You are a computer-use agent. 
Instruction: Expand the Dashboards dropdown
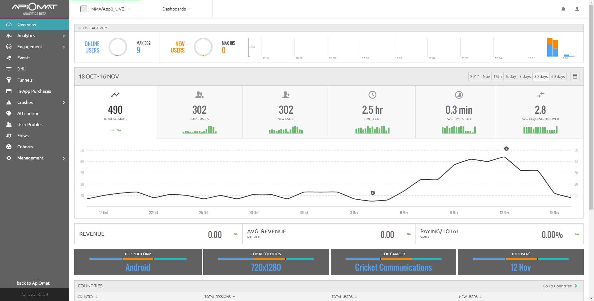177,9
